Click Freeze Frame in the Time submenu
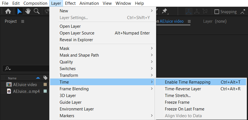Screen dimensions: 248x120 point(177,102)
